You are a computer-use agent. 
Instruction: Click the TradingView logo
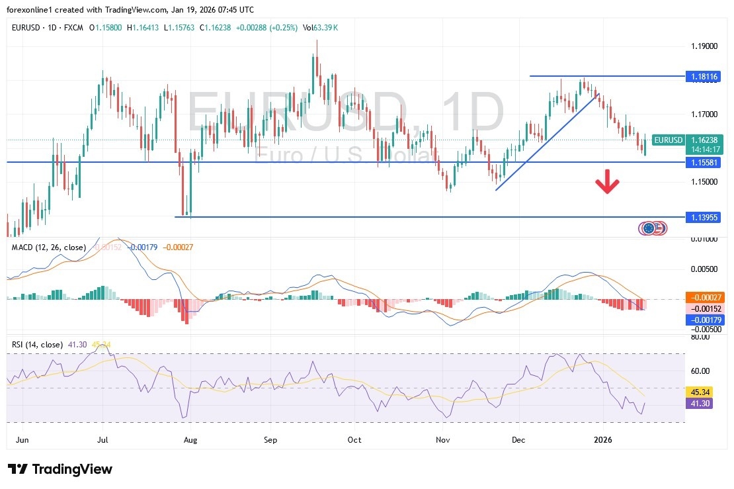[x=60, y=468]
